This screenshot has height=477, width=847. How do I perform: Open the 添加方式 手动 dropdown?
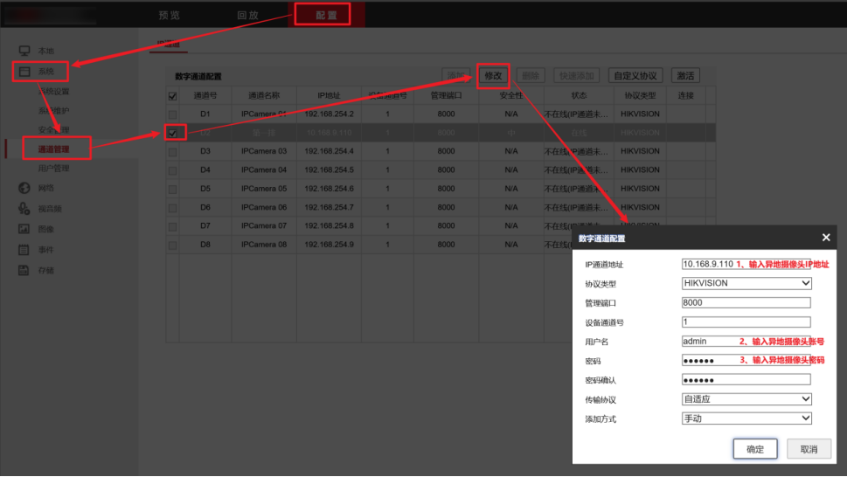746,418
